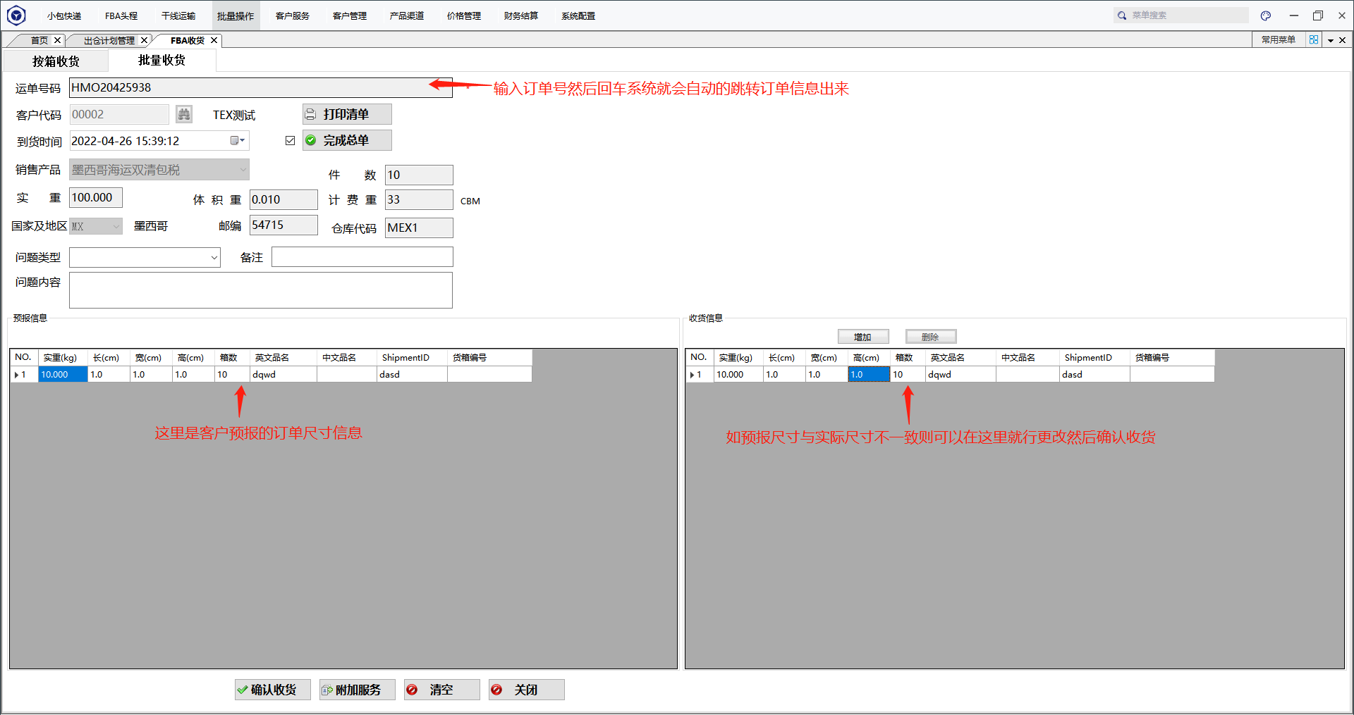Click the 清空 button
Viewport: 1354px width, 715px height.
pos(441,690)
